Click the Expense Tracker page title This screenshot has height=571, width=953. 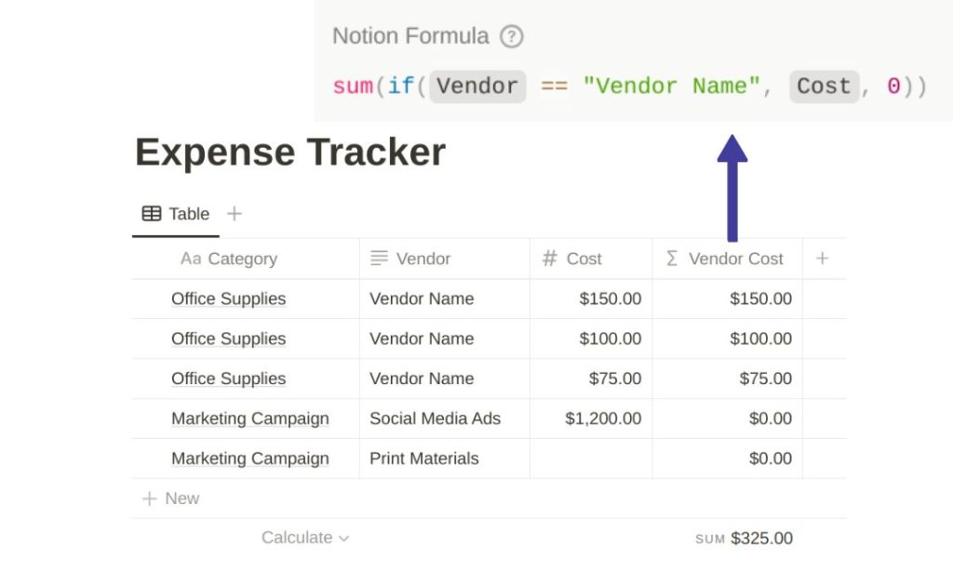(x=290, y=153)
